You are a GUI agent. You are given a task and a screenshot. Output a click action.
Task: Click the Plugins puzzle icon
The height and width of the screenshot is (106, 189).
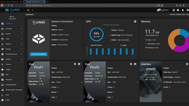click(x=2, y=69)
